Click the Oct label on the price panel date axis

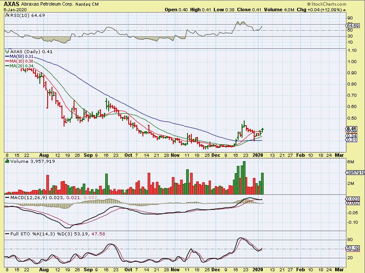[x=128, y=156]
